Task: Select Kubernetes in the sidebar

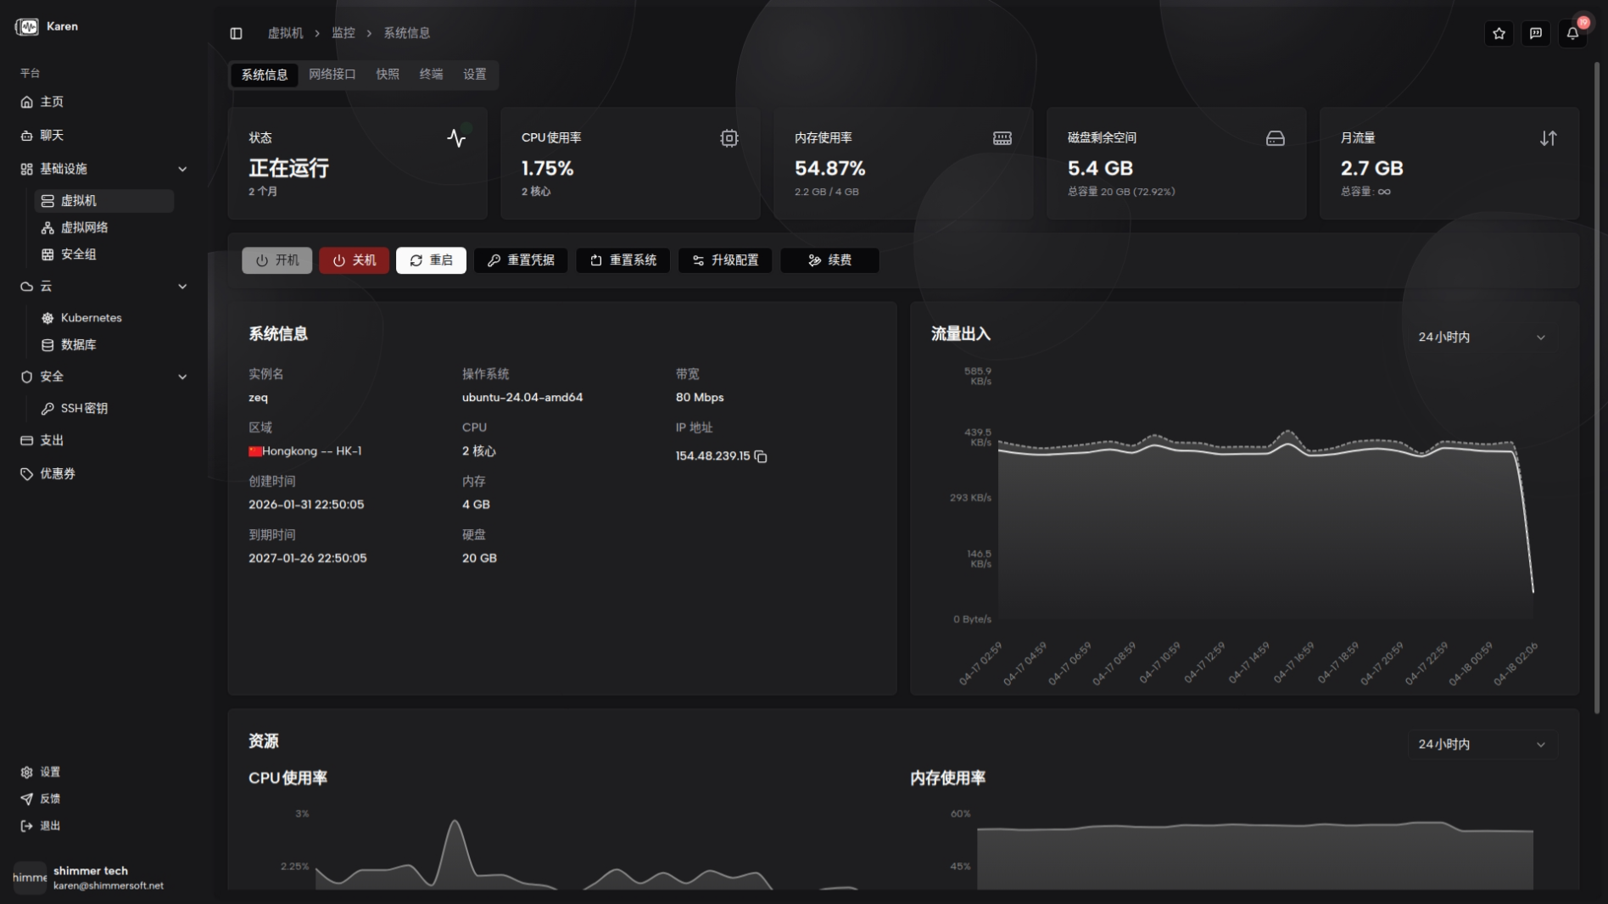Action: click(x=91, y=318)
